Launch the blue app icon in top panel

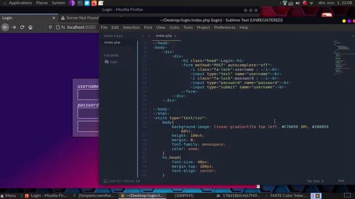(x=87, y=3)
